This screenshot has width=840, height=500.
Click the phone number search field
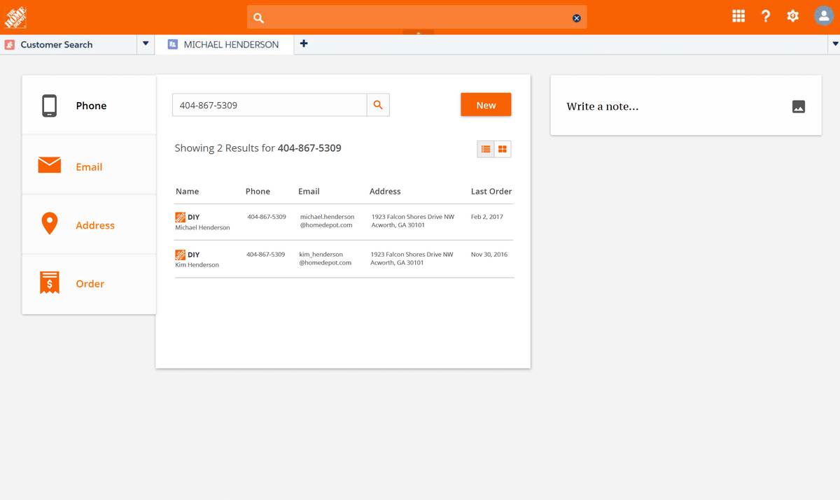(269, 105)
